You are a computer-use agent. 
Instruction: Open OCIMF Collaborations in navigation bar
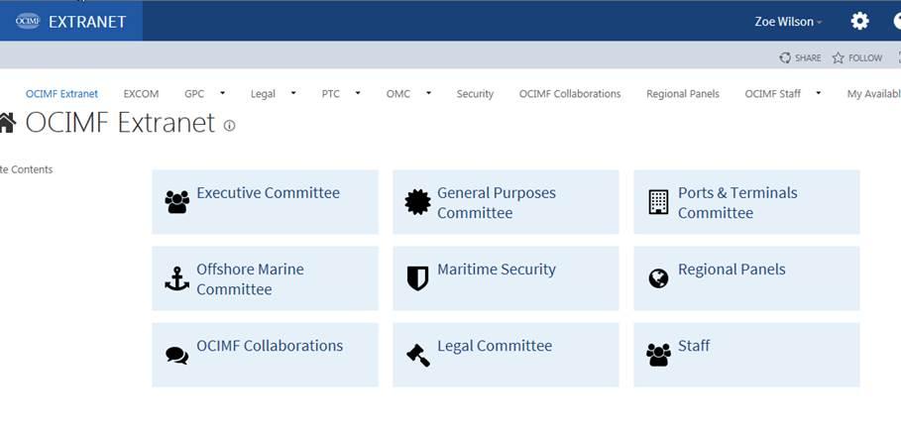point(570,93)
